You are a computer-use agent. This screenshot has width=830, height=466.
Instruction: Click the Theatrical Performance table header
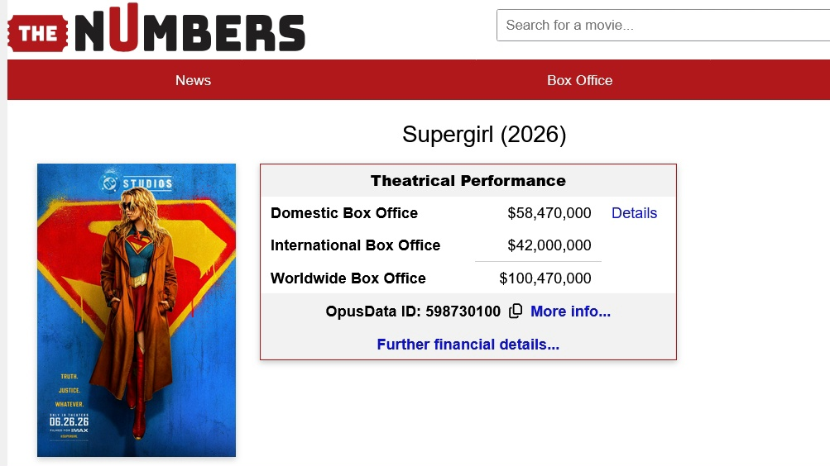(468, 181)
